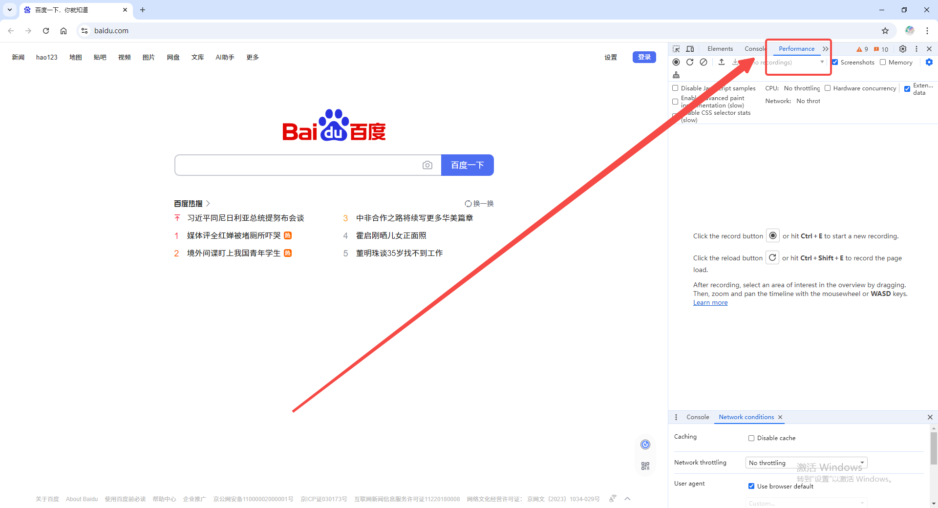Open the Chrome profile avatar
Screen dimensions: 938x508
tap(910, 31)
